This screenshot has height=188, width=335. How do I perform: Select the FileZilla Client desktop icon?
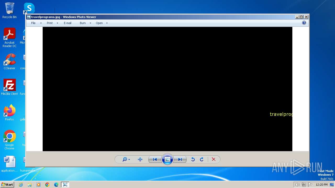[9, 87]
